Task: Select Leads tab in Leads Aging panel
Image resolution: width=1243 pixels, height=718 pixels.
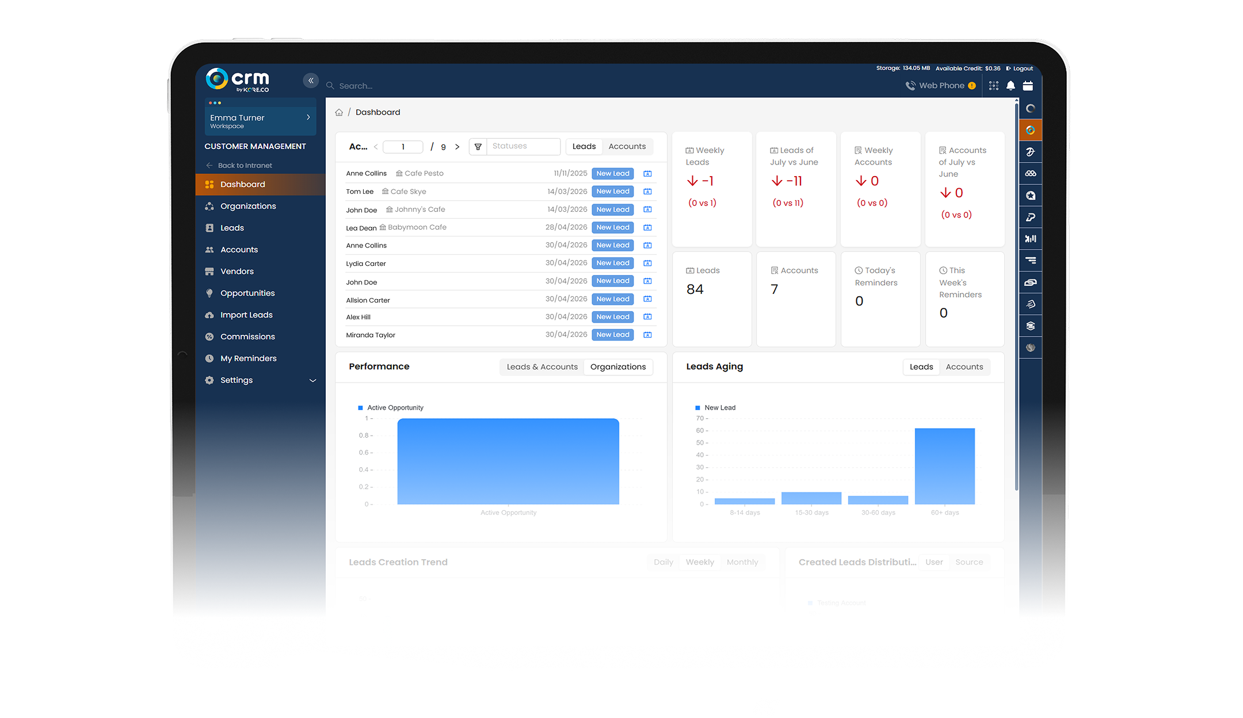Action: pos(921,367)
